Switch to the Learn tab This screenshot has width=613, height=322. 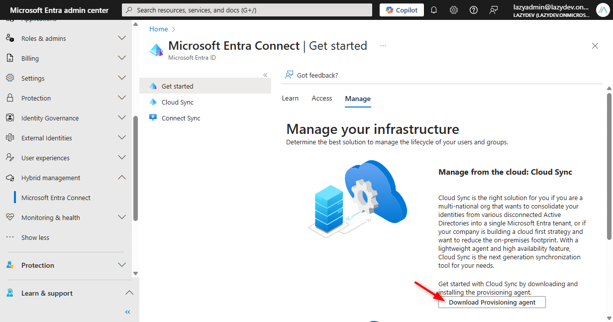pos(290,98)
